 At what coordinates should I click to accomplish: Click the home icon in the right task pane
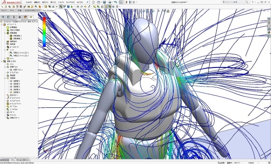click(x=269, y=19)
